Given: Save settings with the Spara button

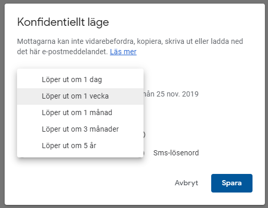Looking at the screenshot, I should (x=232, y=183).
